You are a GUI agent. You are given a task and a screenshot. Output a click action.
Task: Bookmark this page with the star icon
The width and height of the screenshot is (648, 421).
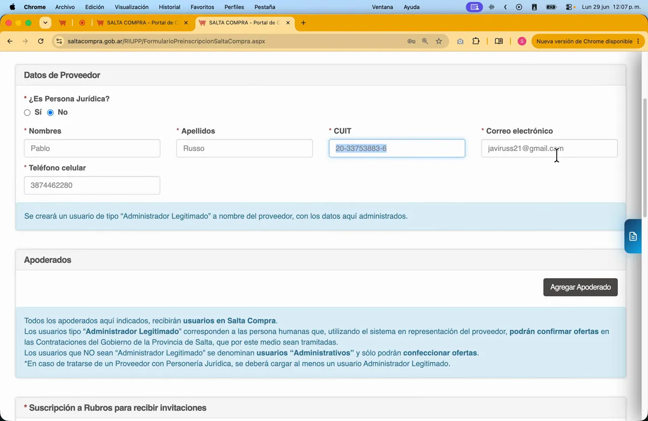[x=439, y=41]
